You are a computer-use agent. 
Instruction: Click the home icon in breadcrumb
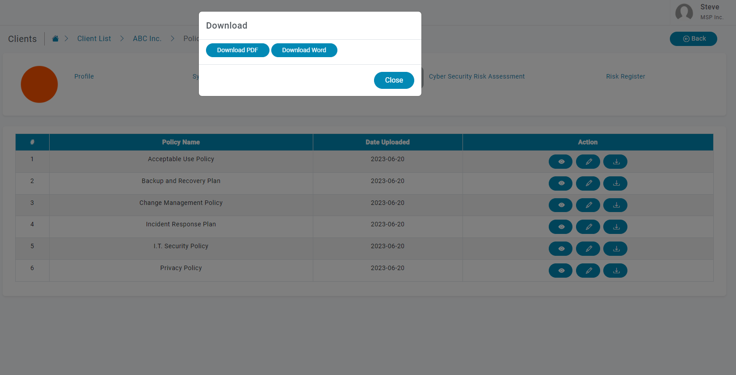point(55,39)
